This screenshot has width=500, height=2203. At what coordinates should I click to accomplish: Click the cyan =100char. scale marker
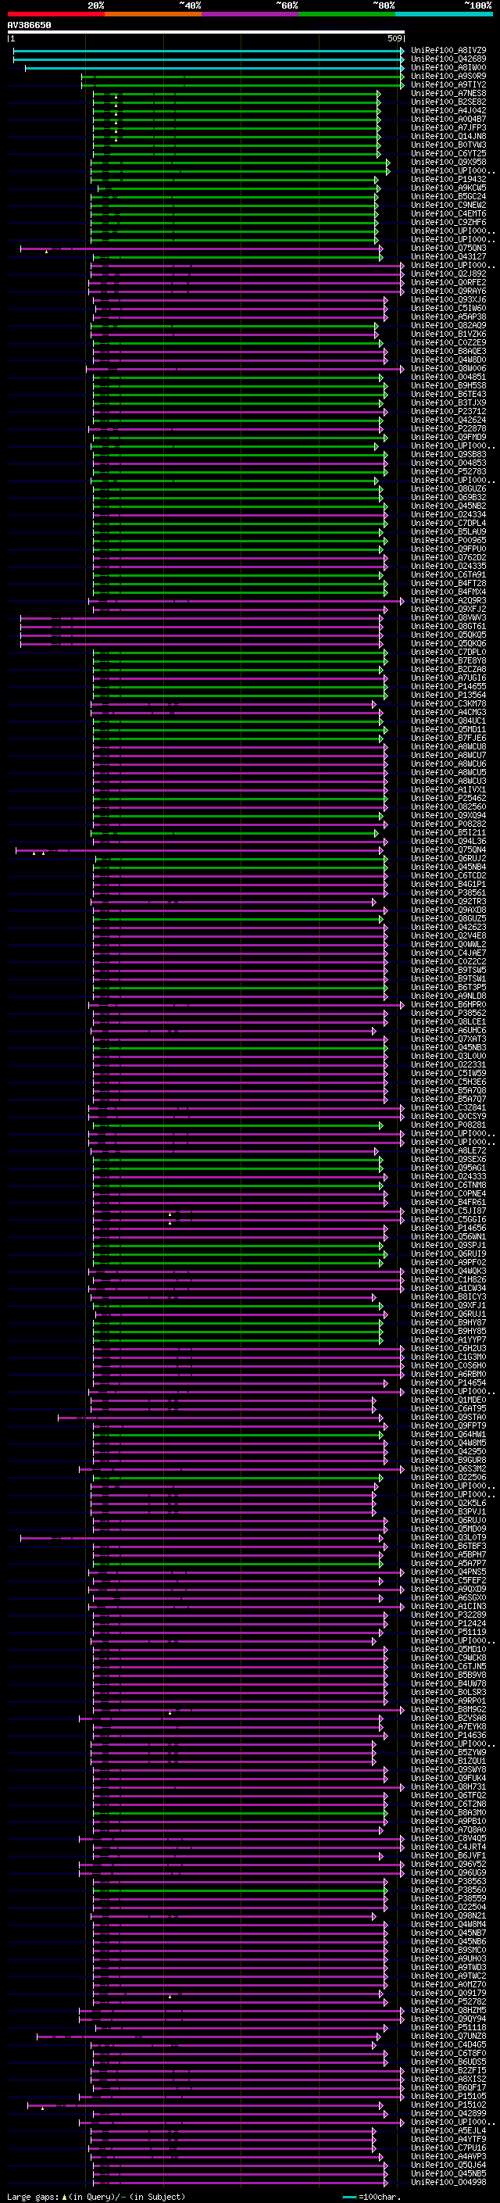pos(348,2197)
